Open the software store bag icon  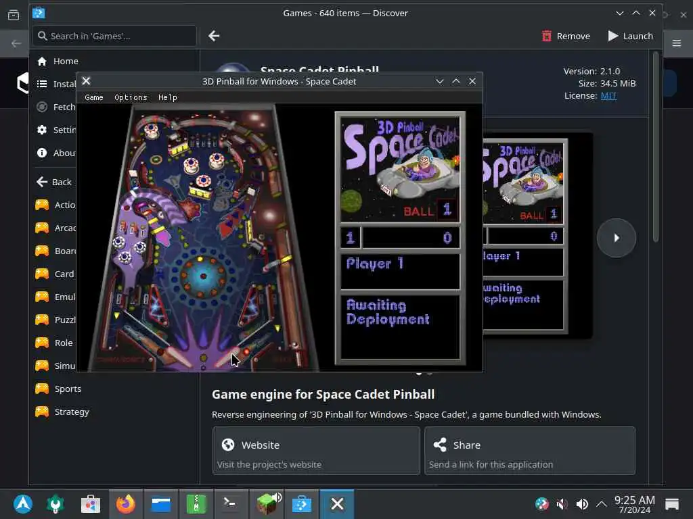click(91, 504)
